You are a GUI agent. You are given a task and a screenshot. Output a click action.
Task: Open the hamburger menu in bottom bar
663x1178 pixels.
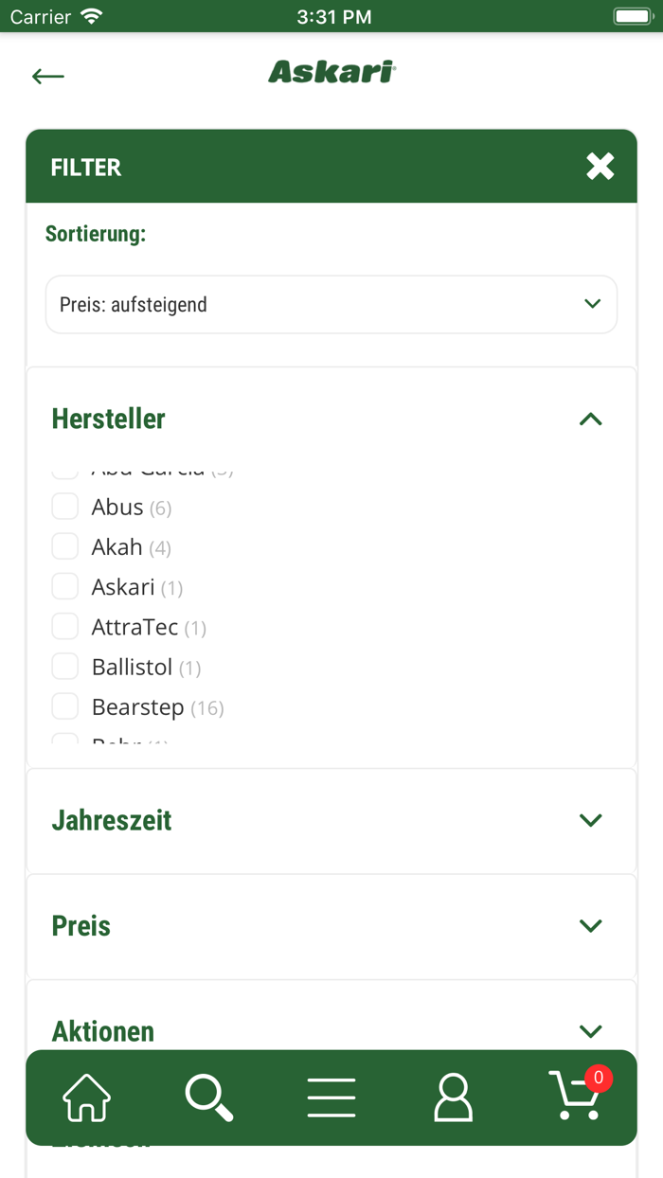[x=331, y=1098]
